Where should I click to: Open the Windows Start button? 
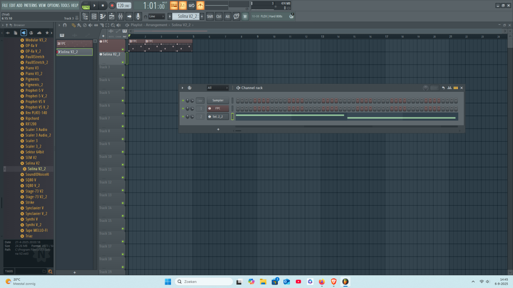168,282
